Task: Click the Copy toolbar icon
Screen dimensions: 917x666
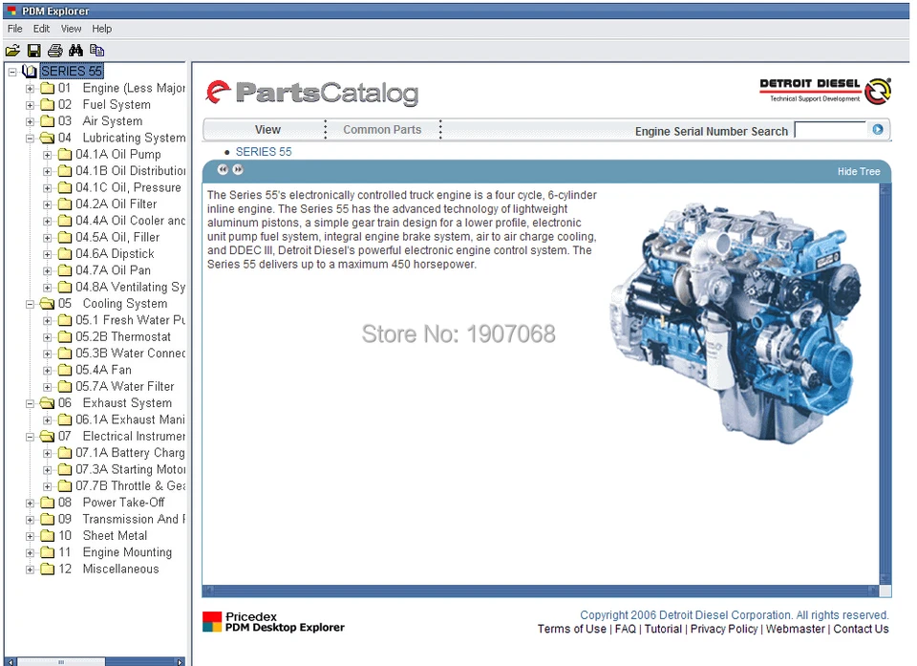Action: (x=97, y=51)
